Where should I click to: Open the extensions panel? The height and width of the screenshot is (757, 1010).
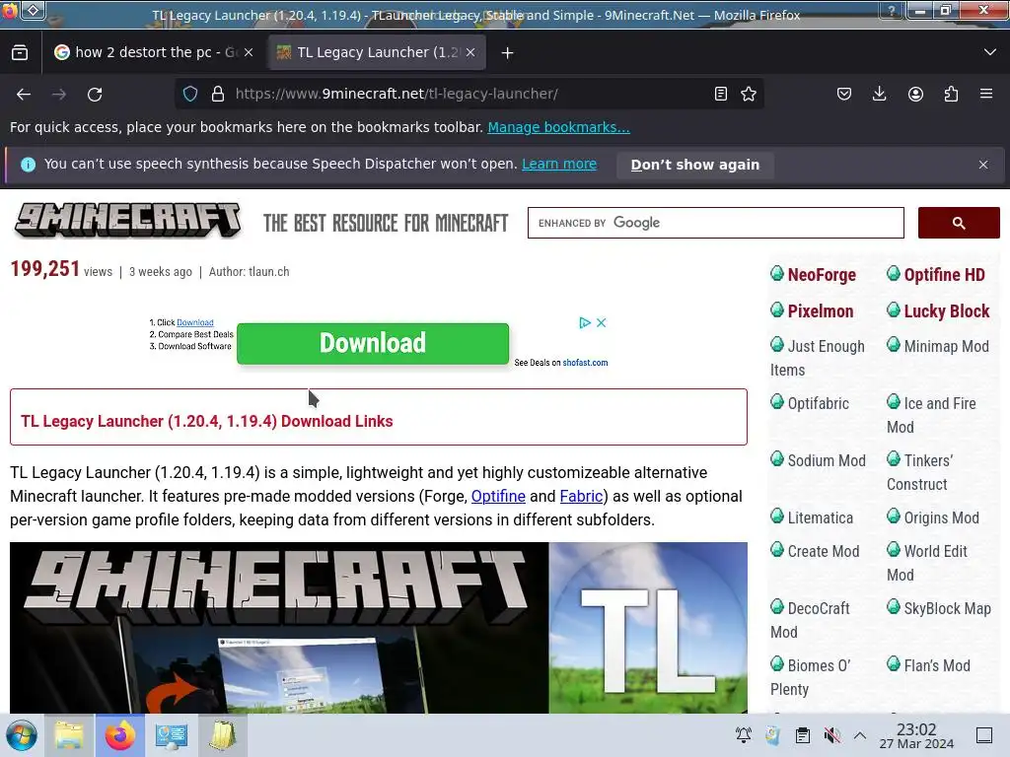[x=951, y=94]
